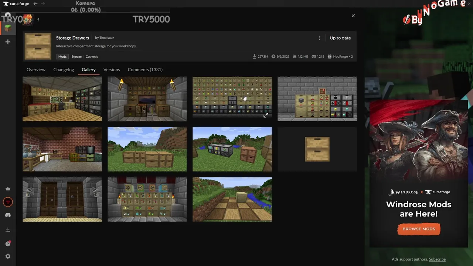Select the Gallery tab
The width and height of the screenshot is (473, 266).
[x=89, y=69]
